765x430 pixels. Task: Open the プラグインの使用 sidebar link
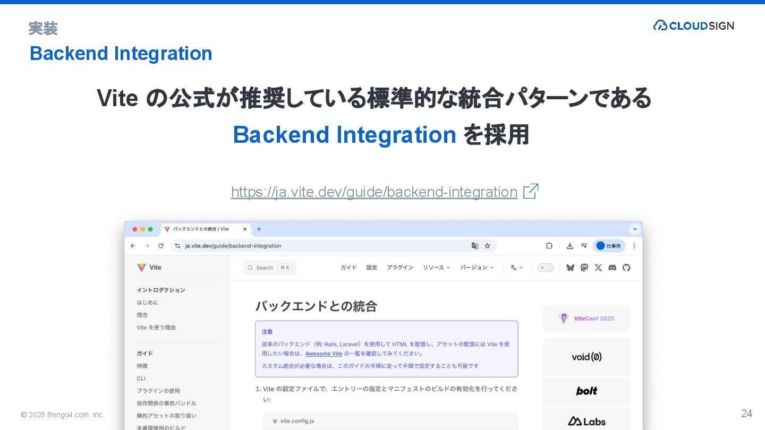158,391
